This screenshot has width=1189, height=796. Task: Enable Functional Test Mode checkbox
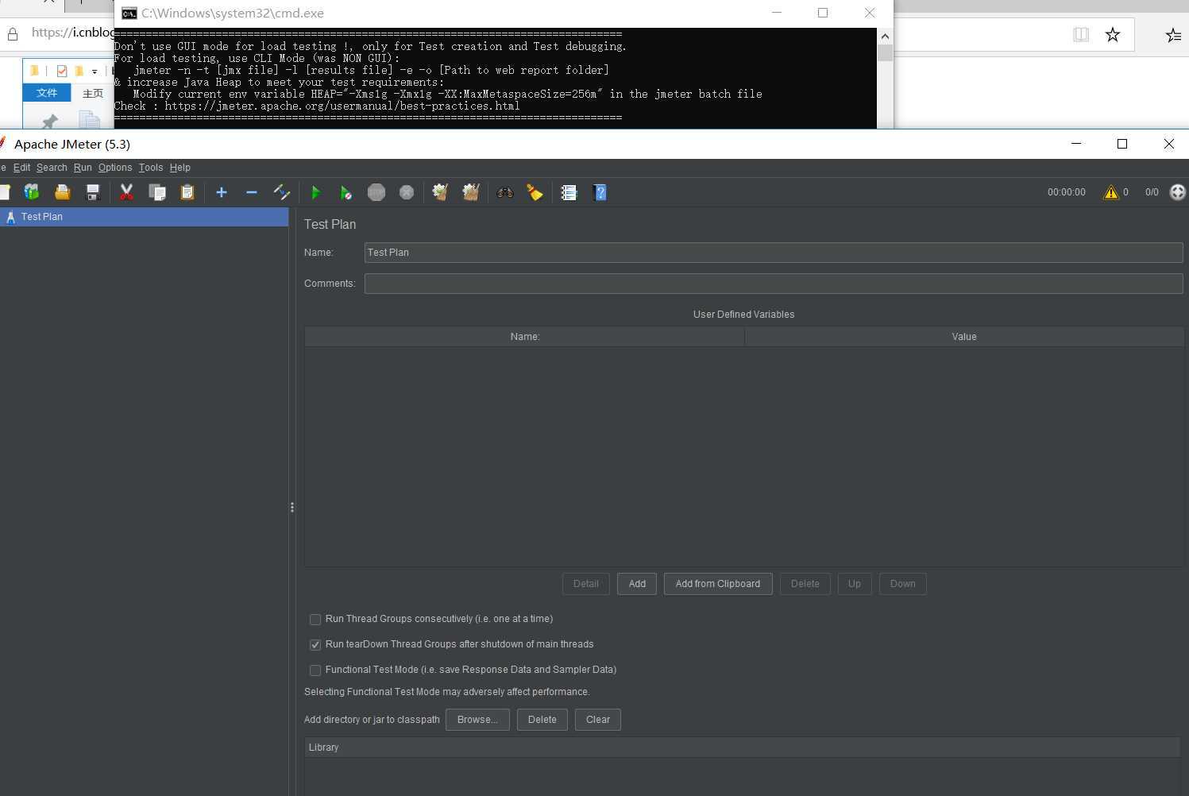coord(315,670)
